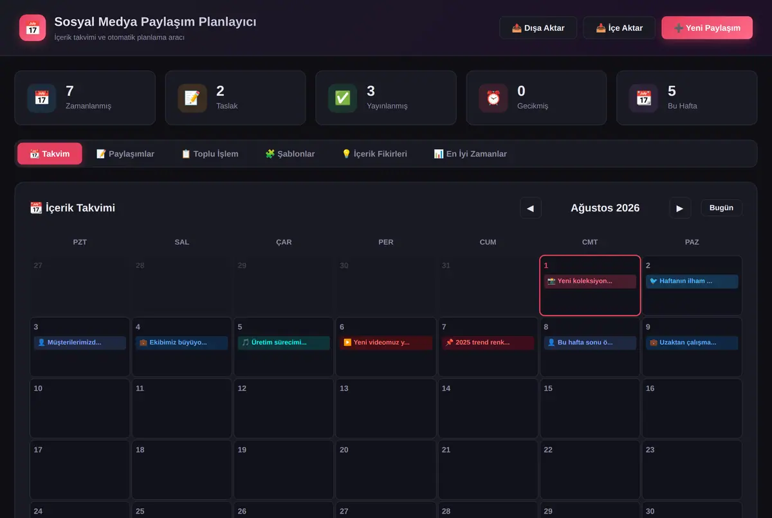
Task: Open the 'Müşterilerimizd...' post event
Action: [x=80, y=343]
